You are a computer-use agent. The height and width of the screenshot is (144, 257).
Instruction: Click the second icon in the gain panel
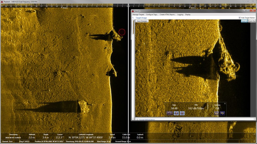[176, 113]
